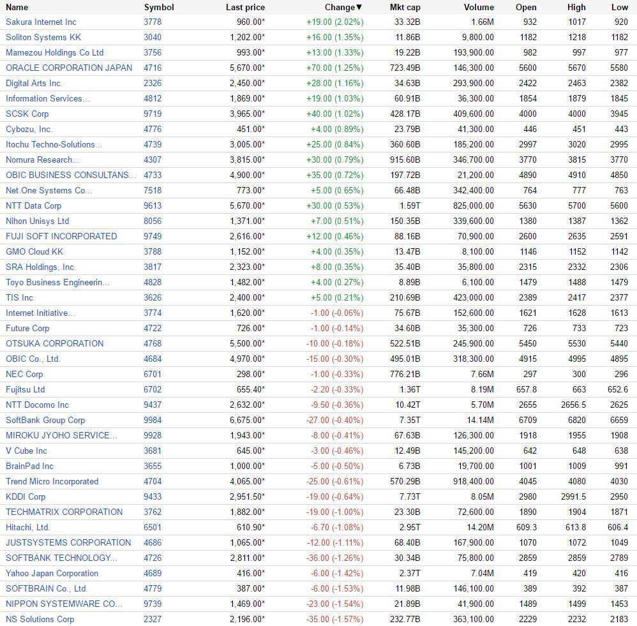Open GMO Cloud KK link
Viewport: 637px width, 626px height.
[x=34, y=252]
